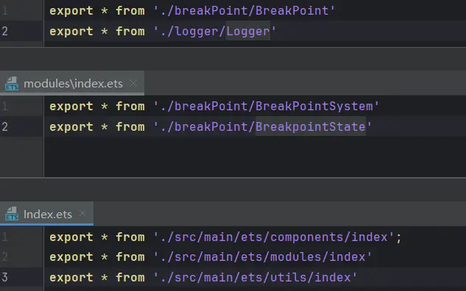Click the from keyword on the utils/index line

coord(130,278)
